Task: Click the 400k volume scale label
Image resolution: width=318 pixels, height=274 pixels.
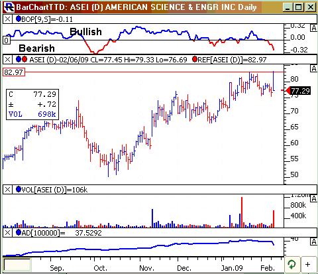Action: click(298, 216)
